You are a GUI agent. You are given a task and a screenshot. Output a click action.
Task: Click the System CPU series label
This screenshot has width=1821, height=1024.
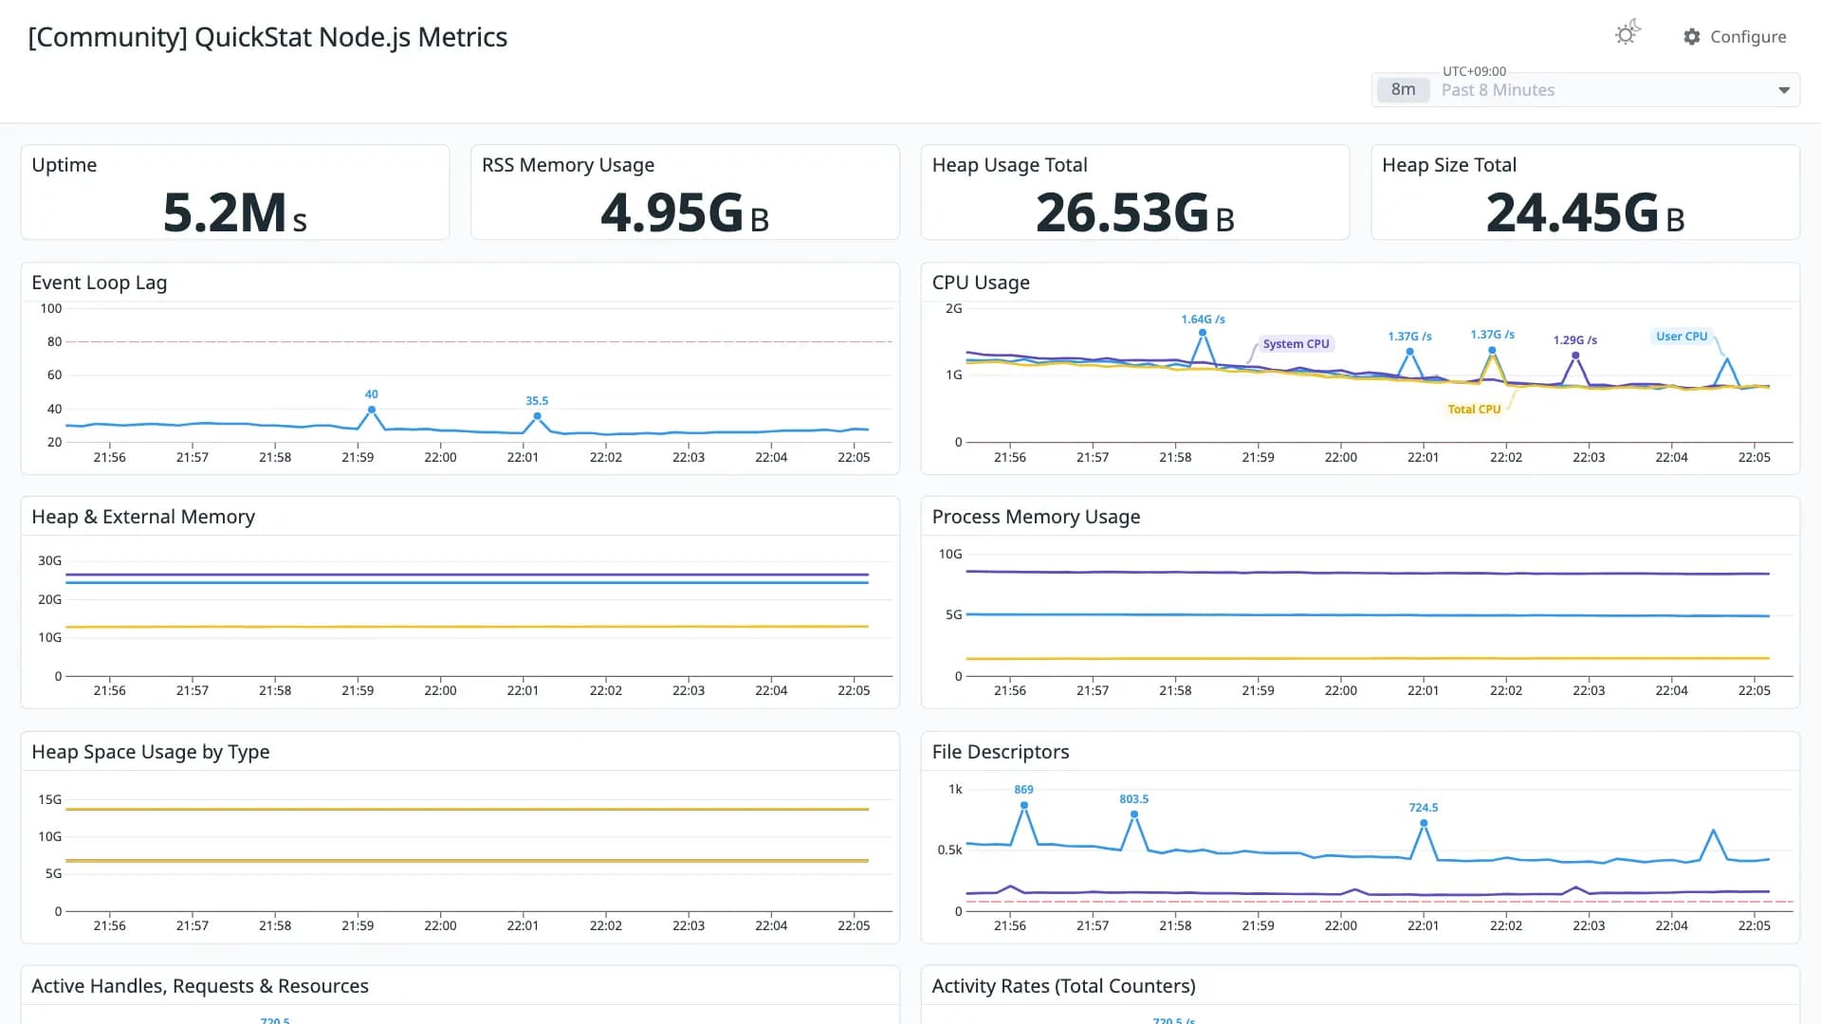click(x=1296, y=344)
